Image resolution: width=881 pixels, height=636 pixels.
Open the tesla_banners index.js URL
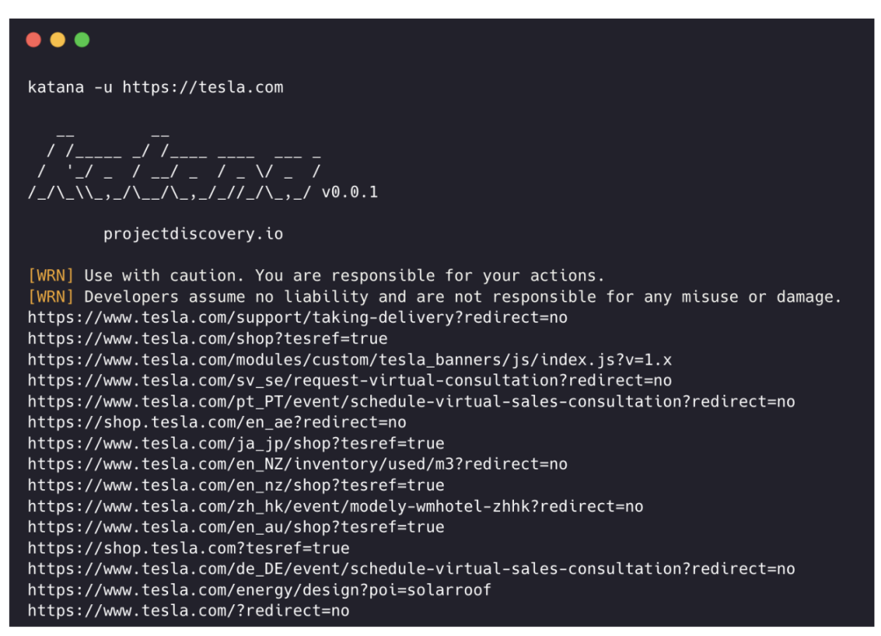click(350, 360)
